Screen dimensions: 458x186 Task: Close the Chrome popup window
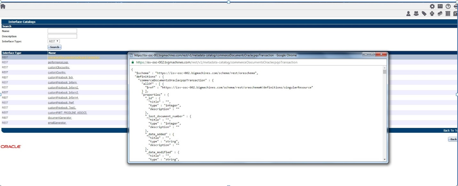[x=381, y=54]
